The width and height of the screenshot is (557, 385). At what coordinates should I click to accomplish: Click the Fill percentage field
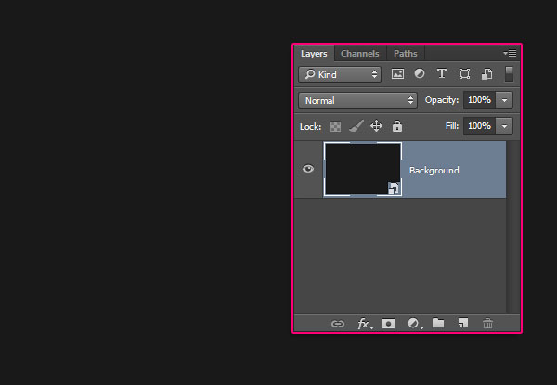479,125
